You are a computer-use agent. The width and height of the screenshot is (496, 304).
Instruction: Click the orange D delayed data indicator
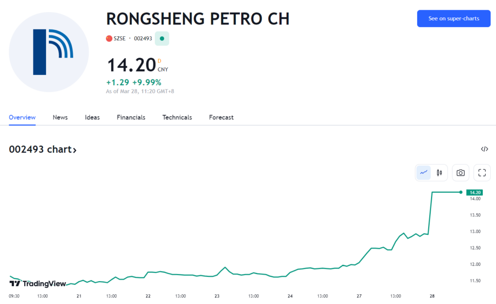(x=159, y=61)
